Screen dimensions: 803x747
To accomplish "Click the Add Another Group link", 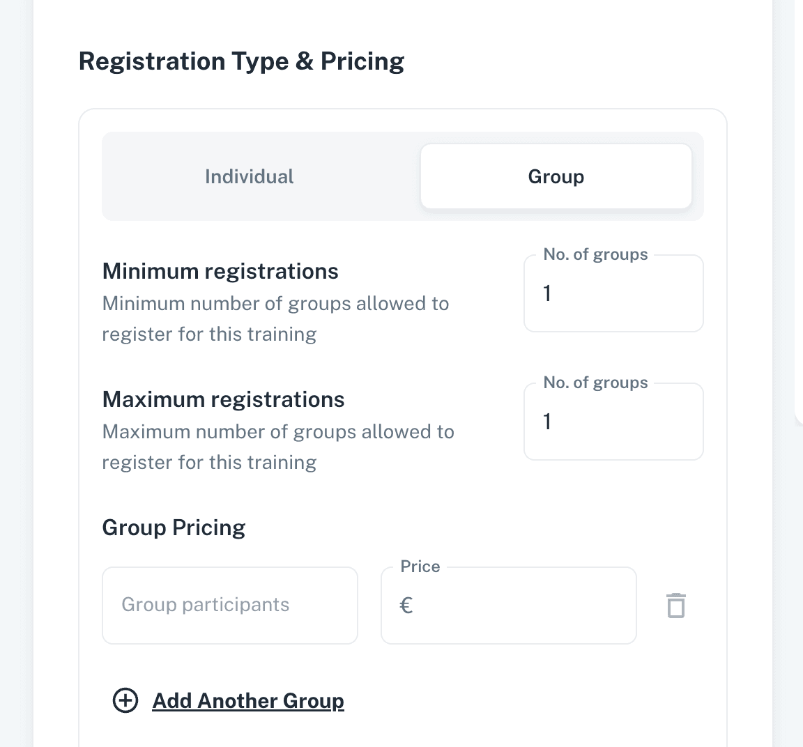I will tap(248, 700).
